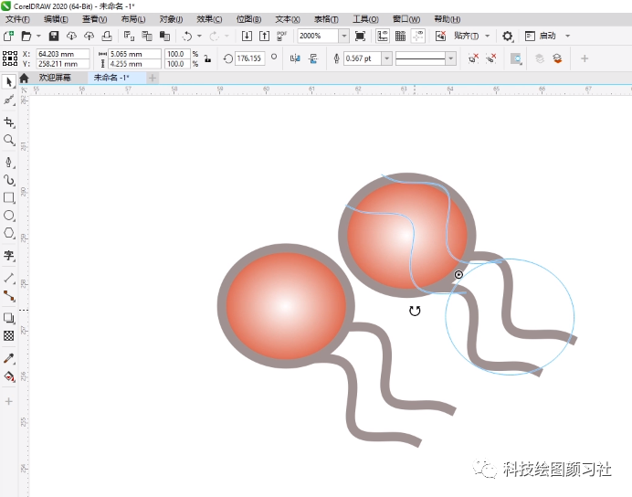
Task: Open the 布局(L) menu
Action: tap(133, 19)
